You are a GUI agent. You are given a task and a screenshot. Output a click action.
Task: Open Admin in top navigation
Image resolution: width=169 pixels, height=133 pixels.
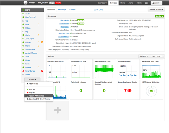pyautogui.click(x=139, y=3)
